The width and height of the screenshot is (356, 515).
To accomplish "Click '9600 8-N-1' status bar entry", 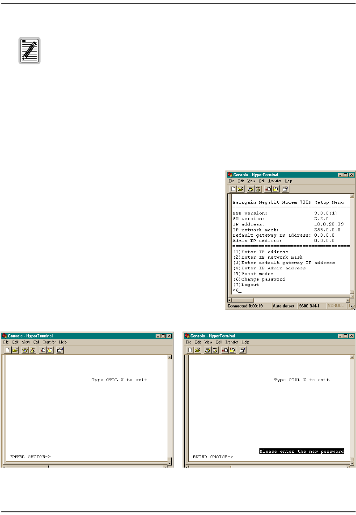I will coord(309,306).
